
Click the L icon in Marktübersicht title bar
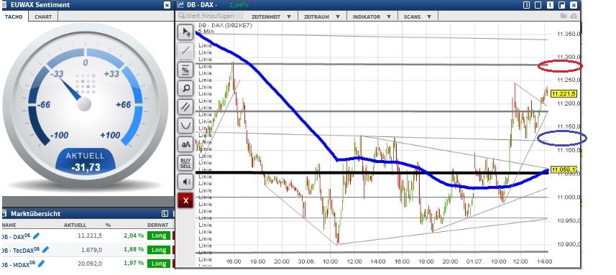pyautogui.click(x=165, y=214)
